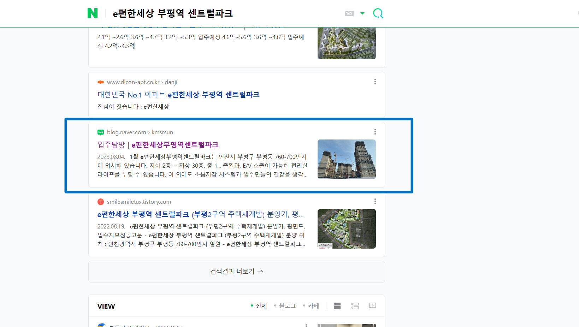Open the virtual keyboard icon in search bar
The width and height of the screenshot is (579, 327).
coord(349,13)
